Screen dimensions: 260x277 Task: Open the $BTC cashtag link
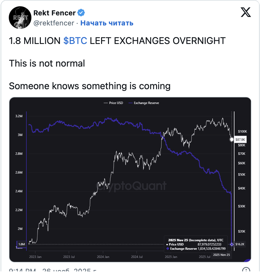(x=75, y=41)
